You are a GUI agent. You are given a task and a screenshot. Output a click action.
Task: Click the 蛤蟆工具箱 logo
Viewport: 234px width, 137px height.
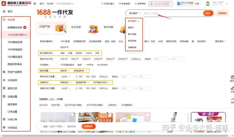coord(16,4)
